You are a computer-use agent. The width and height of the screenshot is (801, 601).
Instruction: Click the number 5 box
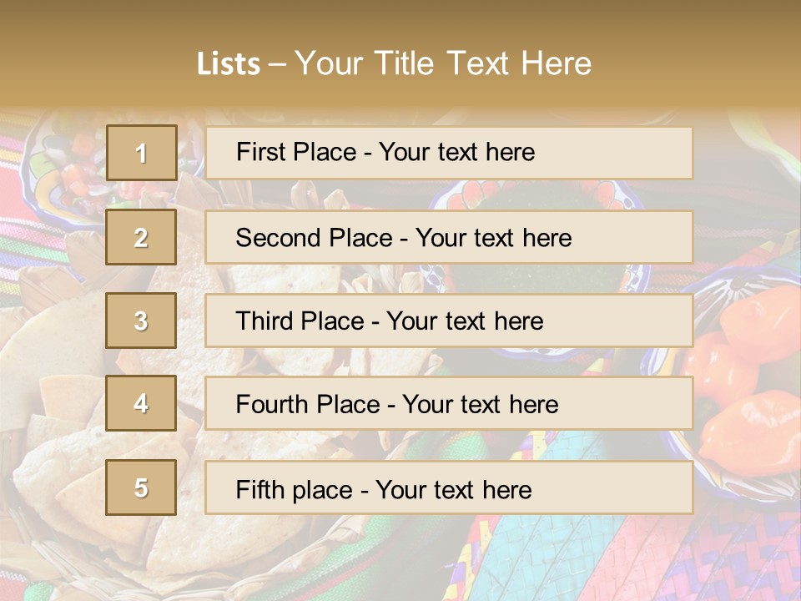click(141, 487)
